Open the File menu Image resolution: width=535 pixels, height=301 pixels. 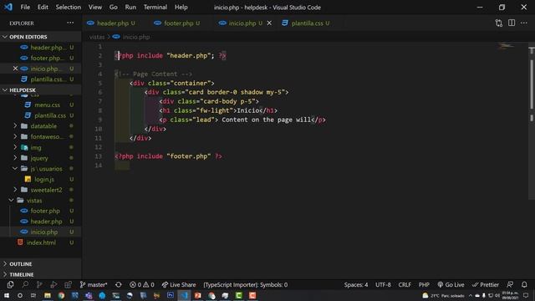[x=25, y=8]
